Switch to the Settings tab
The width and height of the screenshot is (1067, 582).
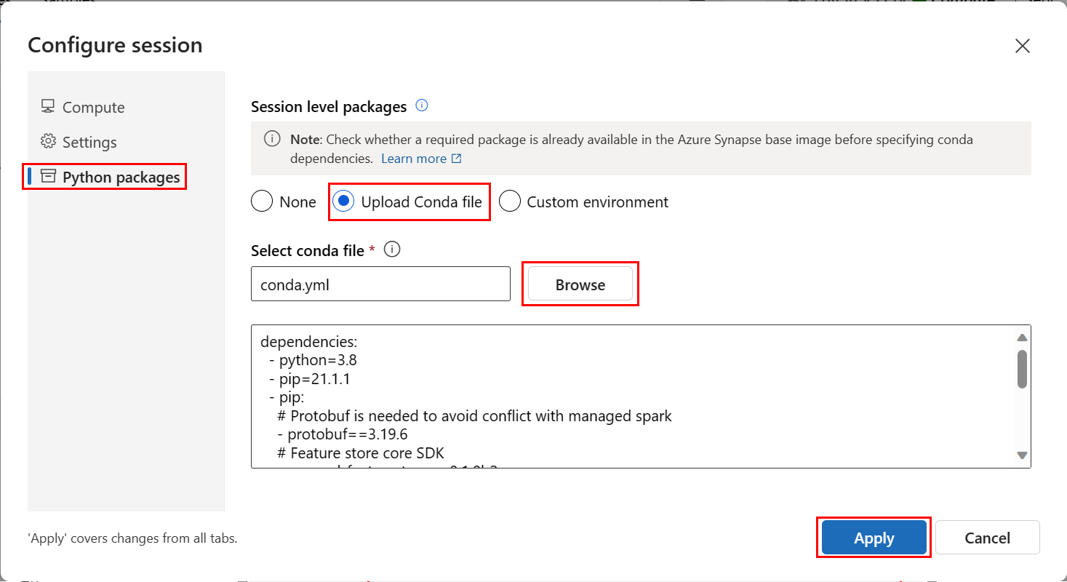(x=90, y=142)
